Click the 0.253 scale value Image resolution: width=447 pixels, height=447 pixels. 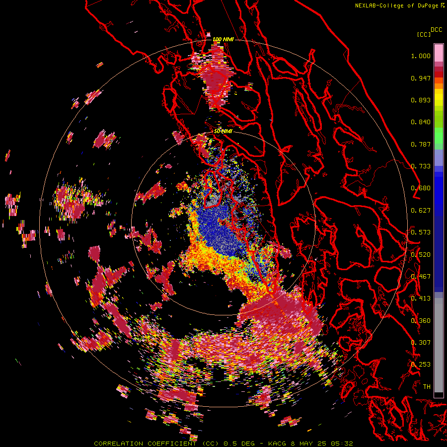click(x=421, y=365)
